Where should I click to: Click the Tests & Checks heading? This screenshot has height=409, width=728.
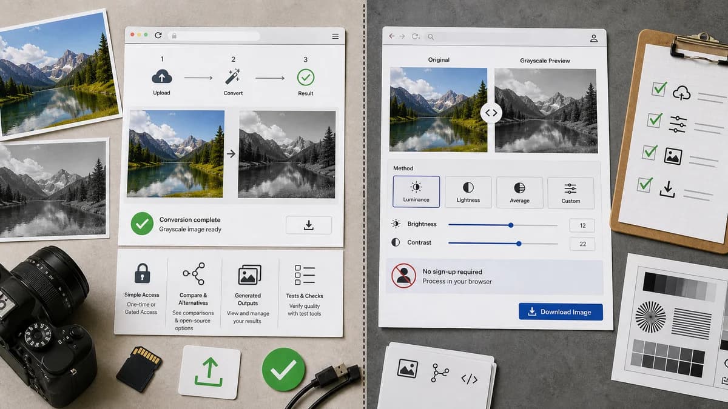tap(305, 296)
